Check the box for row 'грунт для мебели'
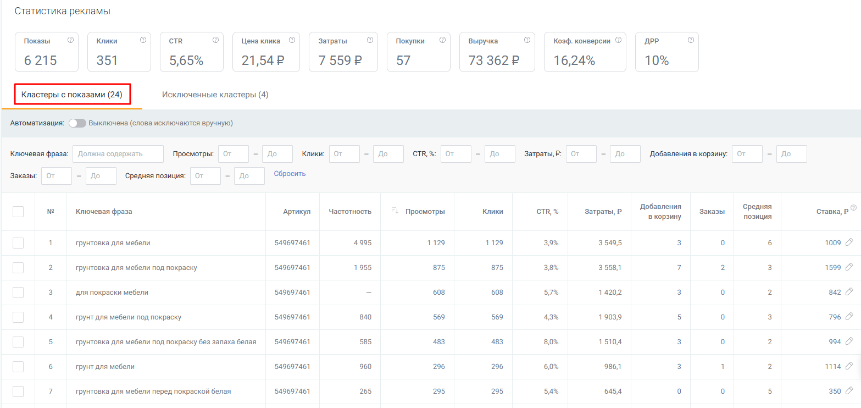 (x=18, y=366)
